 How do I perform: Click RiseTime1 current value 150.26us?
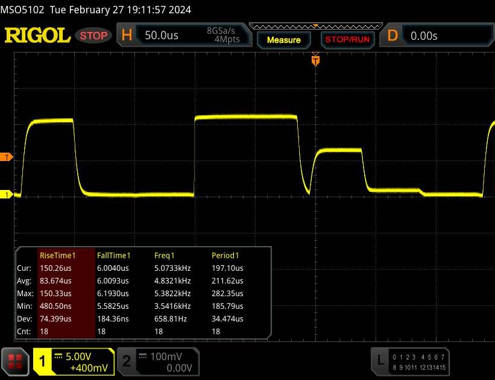point(55,268)
